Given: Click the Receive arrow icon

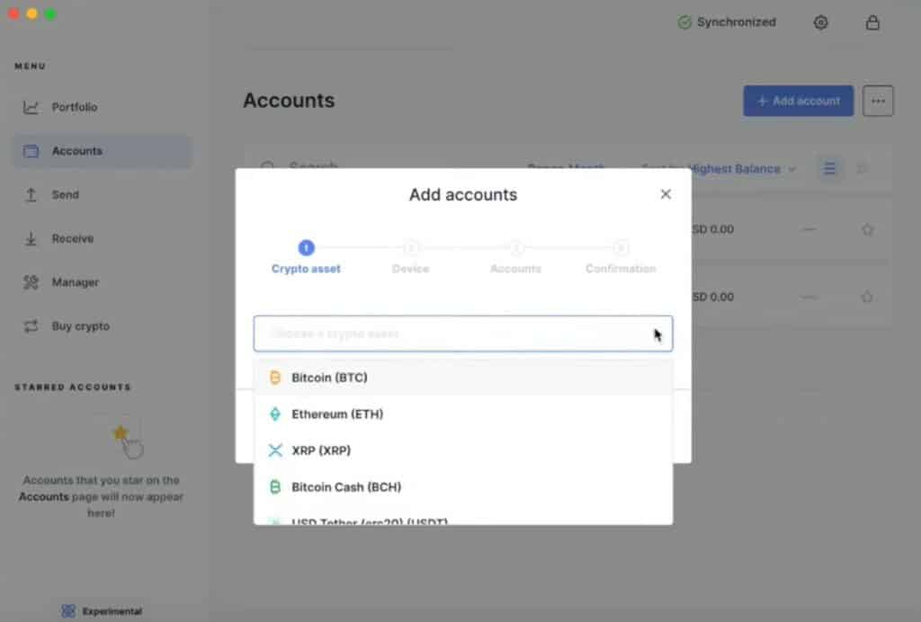Looking at the screenshot, I should click(30, 238).
